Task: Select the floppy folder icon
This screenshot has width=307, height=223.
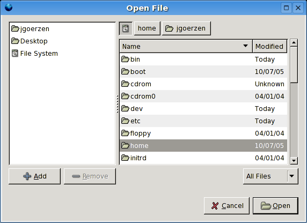Action: 125,133
